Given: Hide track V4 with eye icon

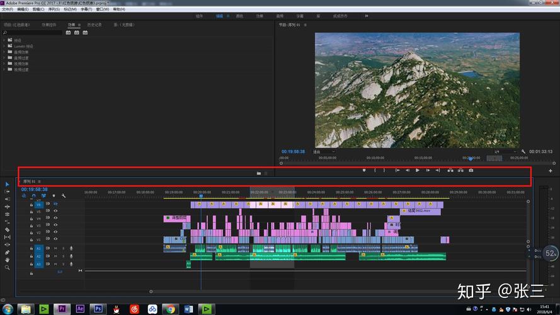Looking at the screenshot, I should pos(55,218).
